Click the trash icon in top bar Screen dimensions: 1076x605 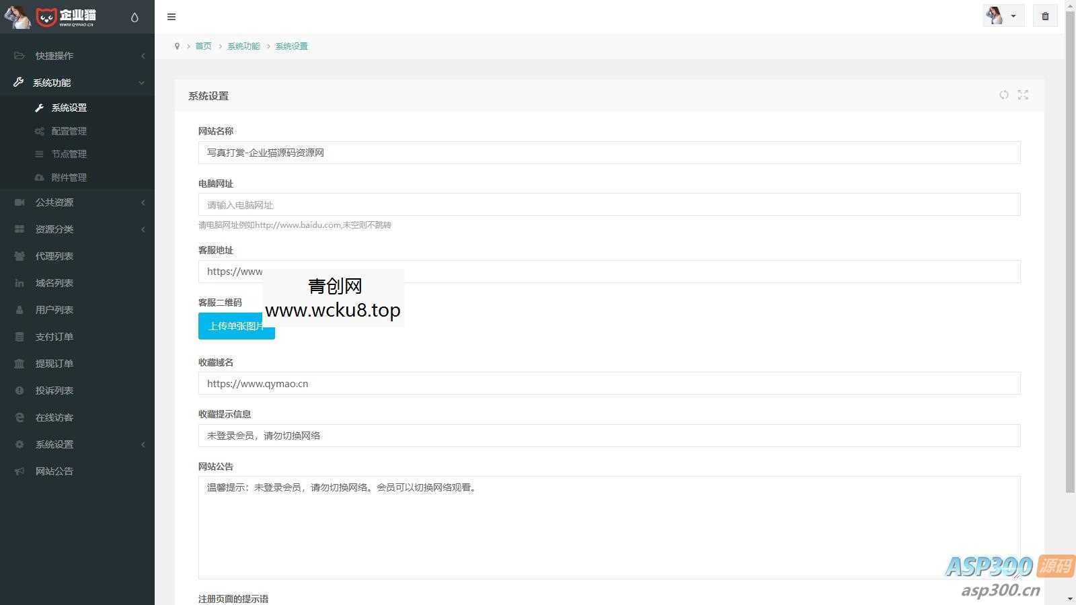click(x=1045, y=16)
